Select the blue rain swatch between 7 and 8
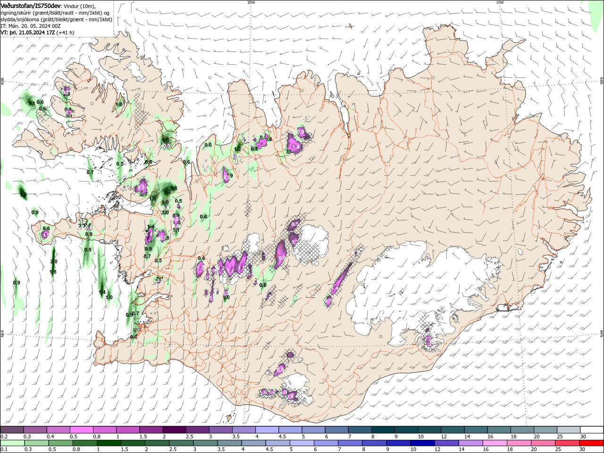604x453 pixels. coord(350,443)
